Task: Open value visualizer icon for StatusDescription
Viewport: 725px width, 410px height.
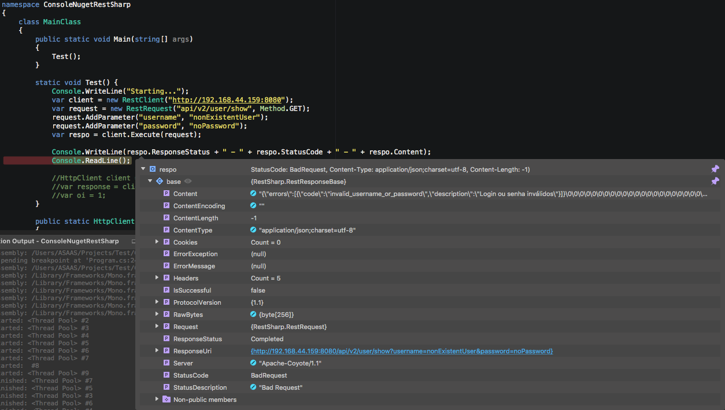Action: [x=253, y=387]
